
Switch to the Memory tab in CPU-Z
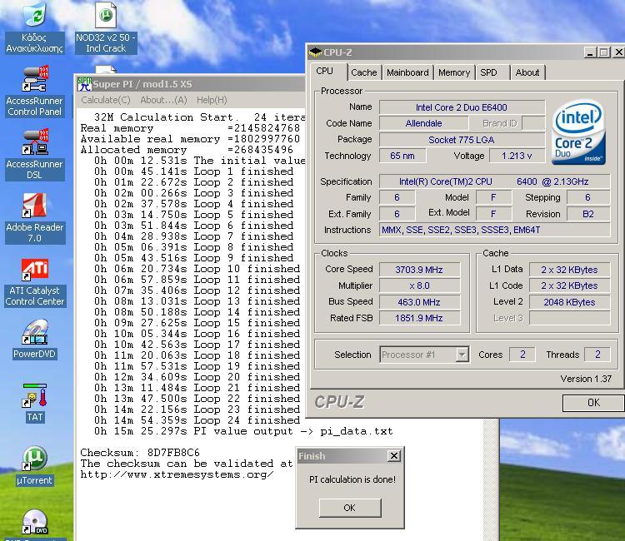(454, 72)
